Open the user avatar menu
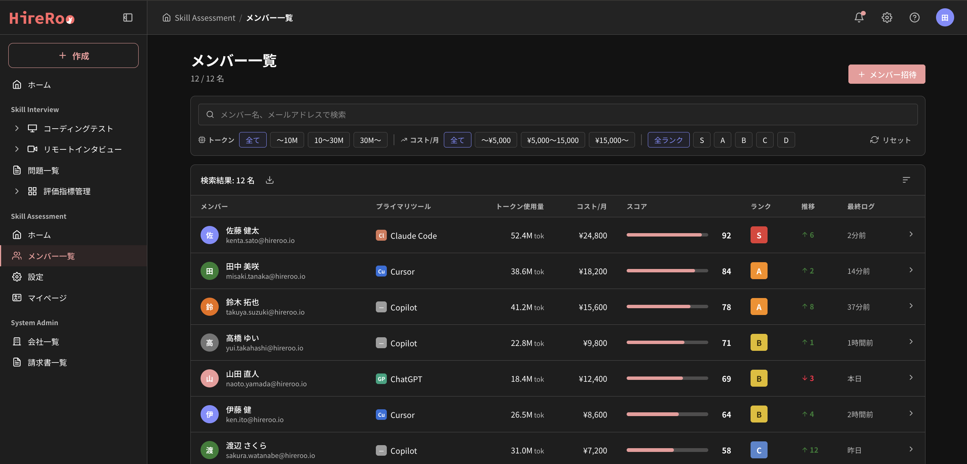The height and width of the screenshot is (464, 967). [x=945, y=18]
